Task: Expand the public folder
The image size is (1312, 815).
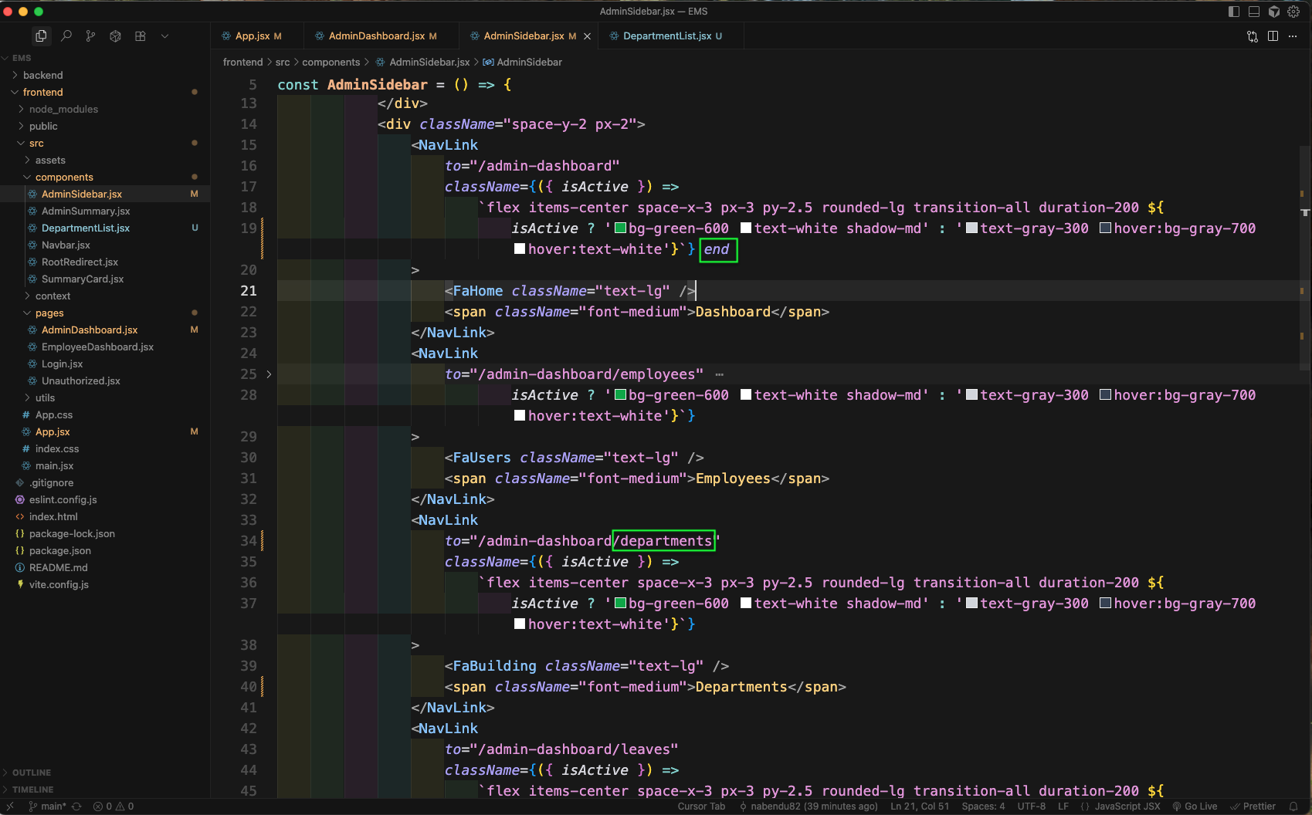Action: (x=105, y=126)
